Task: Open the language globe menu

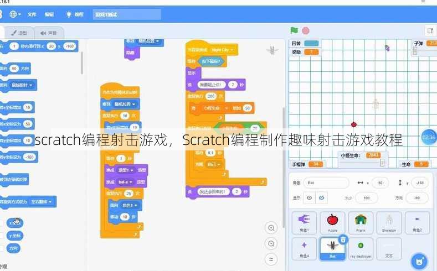Action: click(15, 14)
